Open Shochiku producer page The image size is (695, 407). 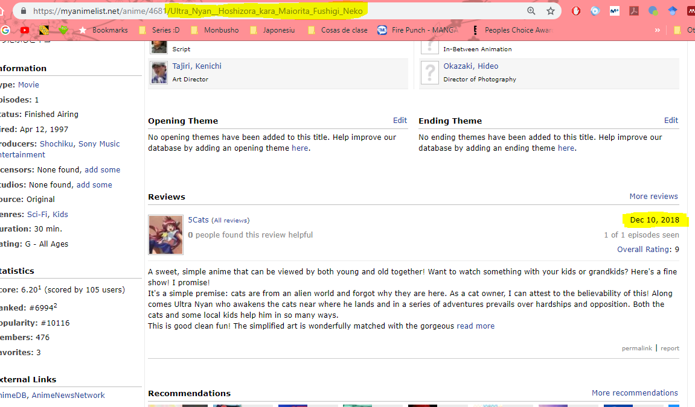tap(56, 144)
